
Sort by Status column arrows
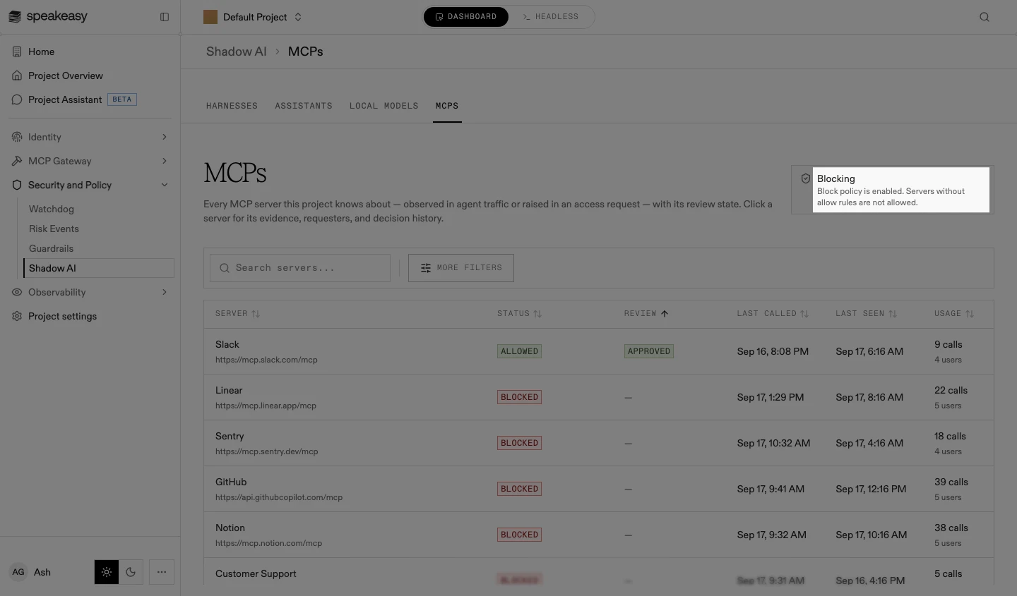pyautogui.click(x=537, y=314)
